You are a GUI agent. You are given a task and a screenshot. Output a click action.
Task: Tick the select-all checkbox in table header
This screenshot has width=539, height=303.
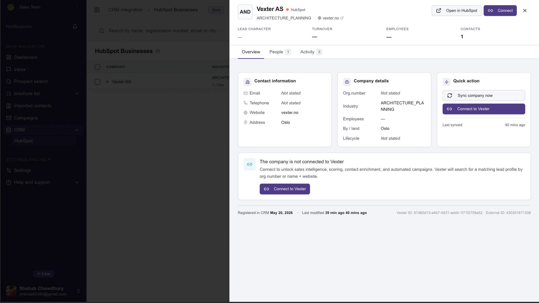[x=97, y=67]
